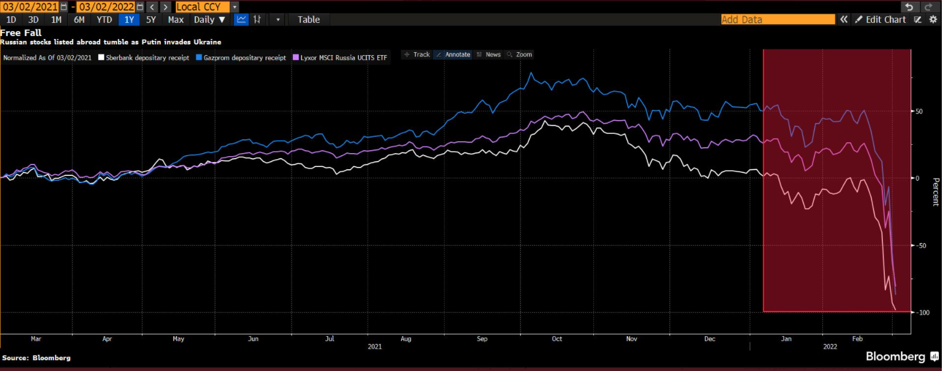943x371 pixels.
Task: Click the Percent axis title
Action: click(x=935, y=192)
